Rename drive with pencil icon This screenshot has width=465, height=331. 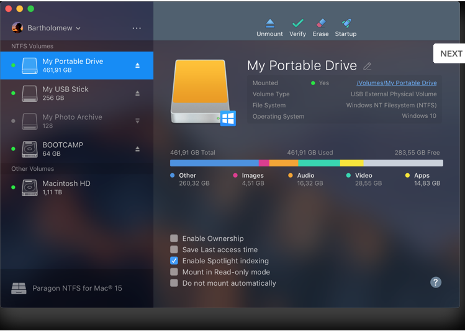367,66
